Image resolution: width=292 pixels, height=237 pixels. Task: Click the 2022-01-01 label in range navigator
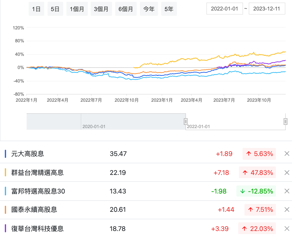[199, 127]
